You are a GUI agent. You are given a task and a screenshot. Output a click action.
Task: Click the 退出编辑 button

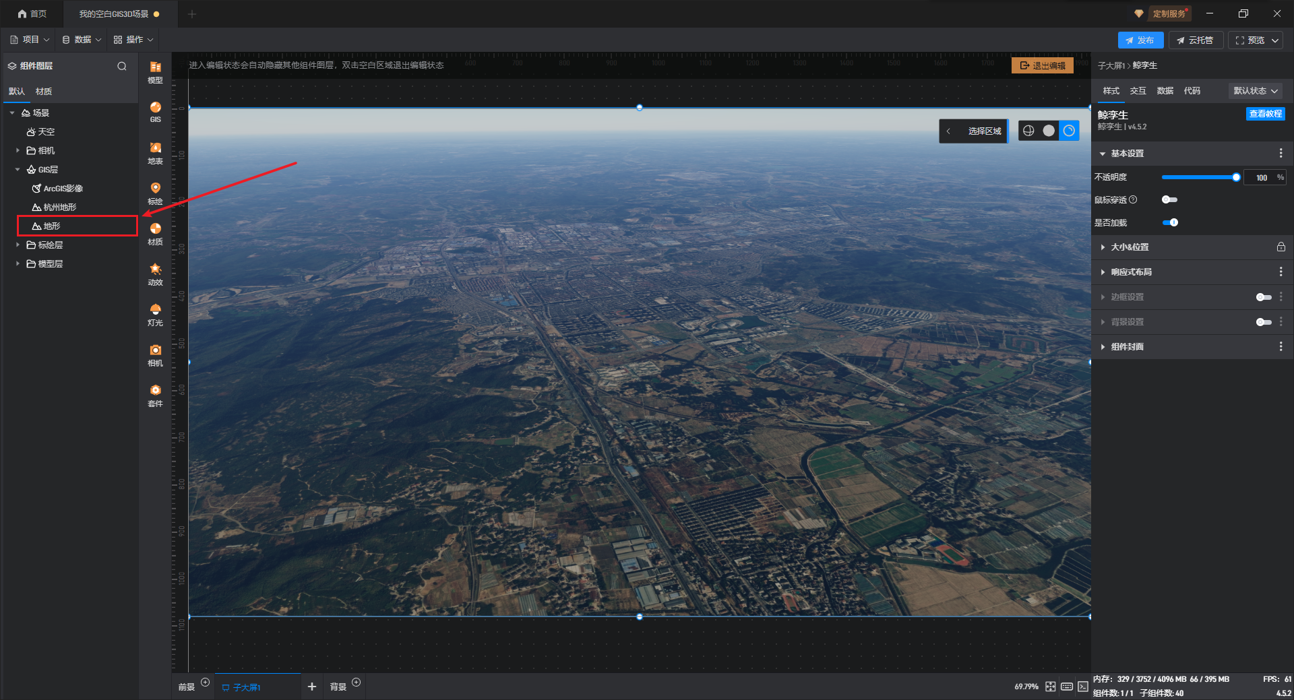point(1042,65)
